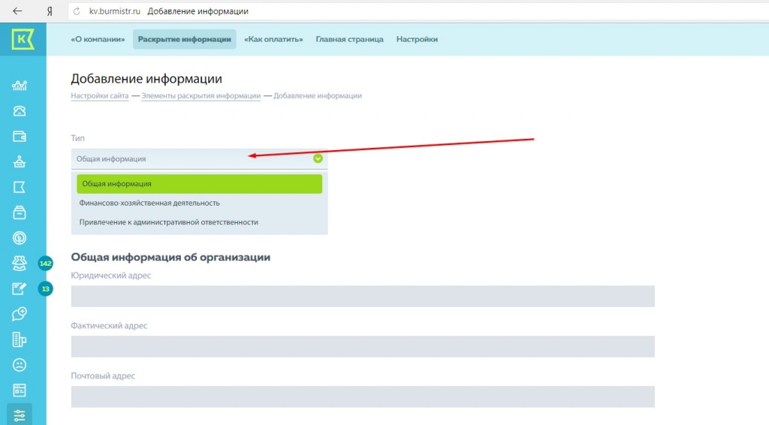Click the Фактический адрес input field
769x425 pixels.
pyautogui.click(x=363, y=347)
